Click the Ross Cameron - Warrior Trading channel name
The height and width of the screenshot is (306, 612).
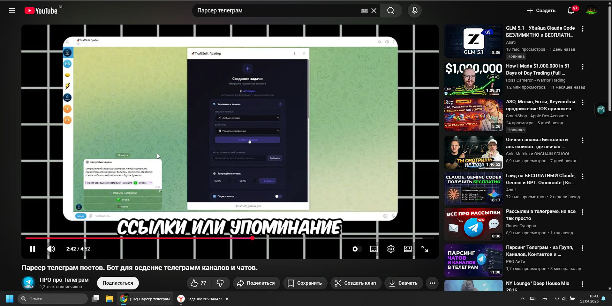[536, 80]
